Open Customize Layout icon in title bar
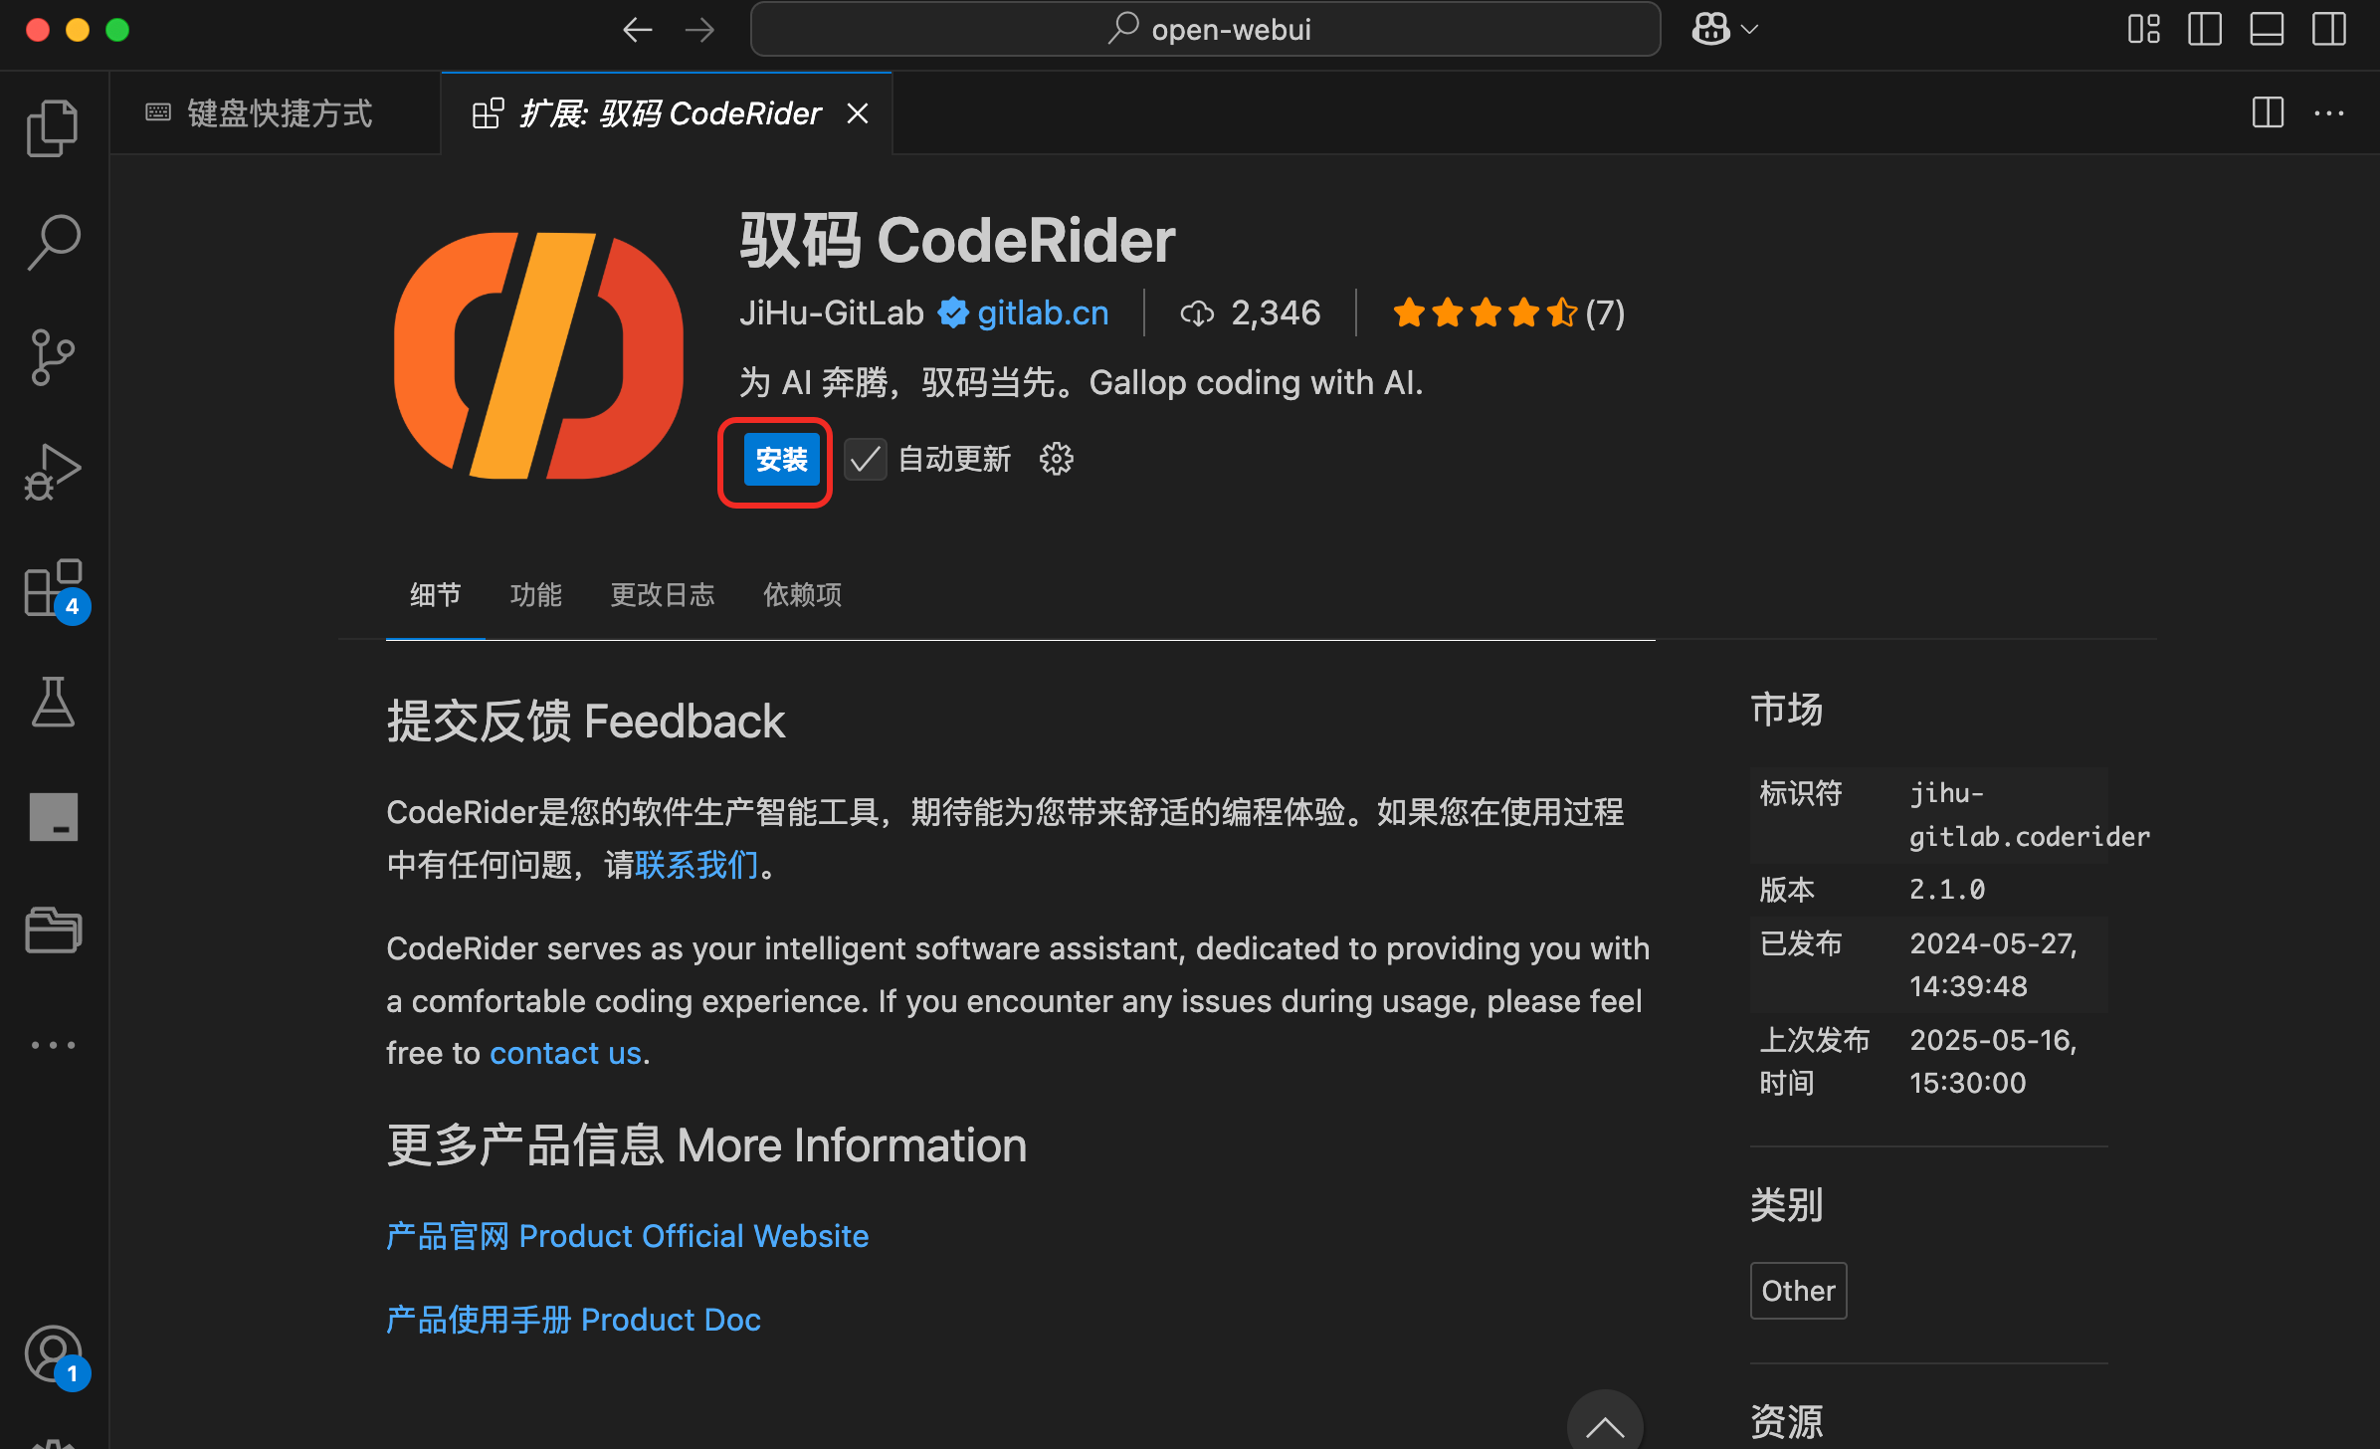 [x=2144, y=30]
